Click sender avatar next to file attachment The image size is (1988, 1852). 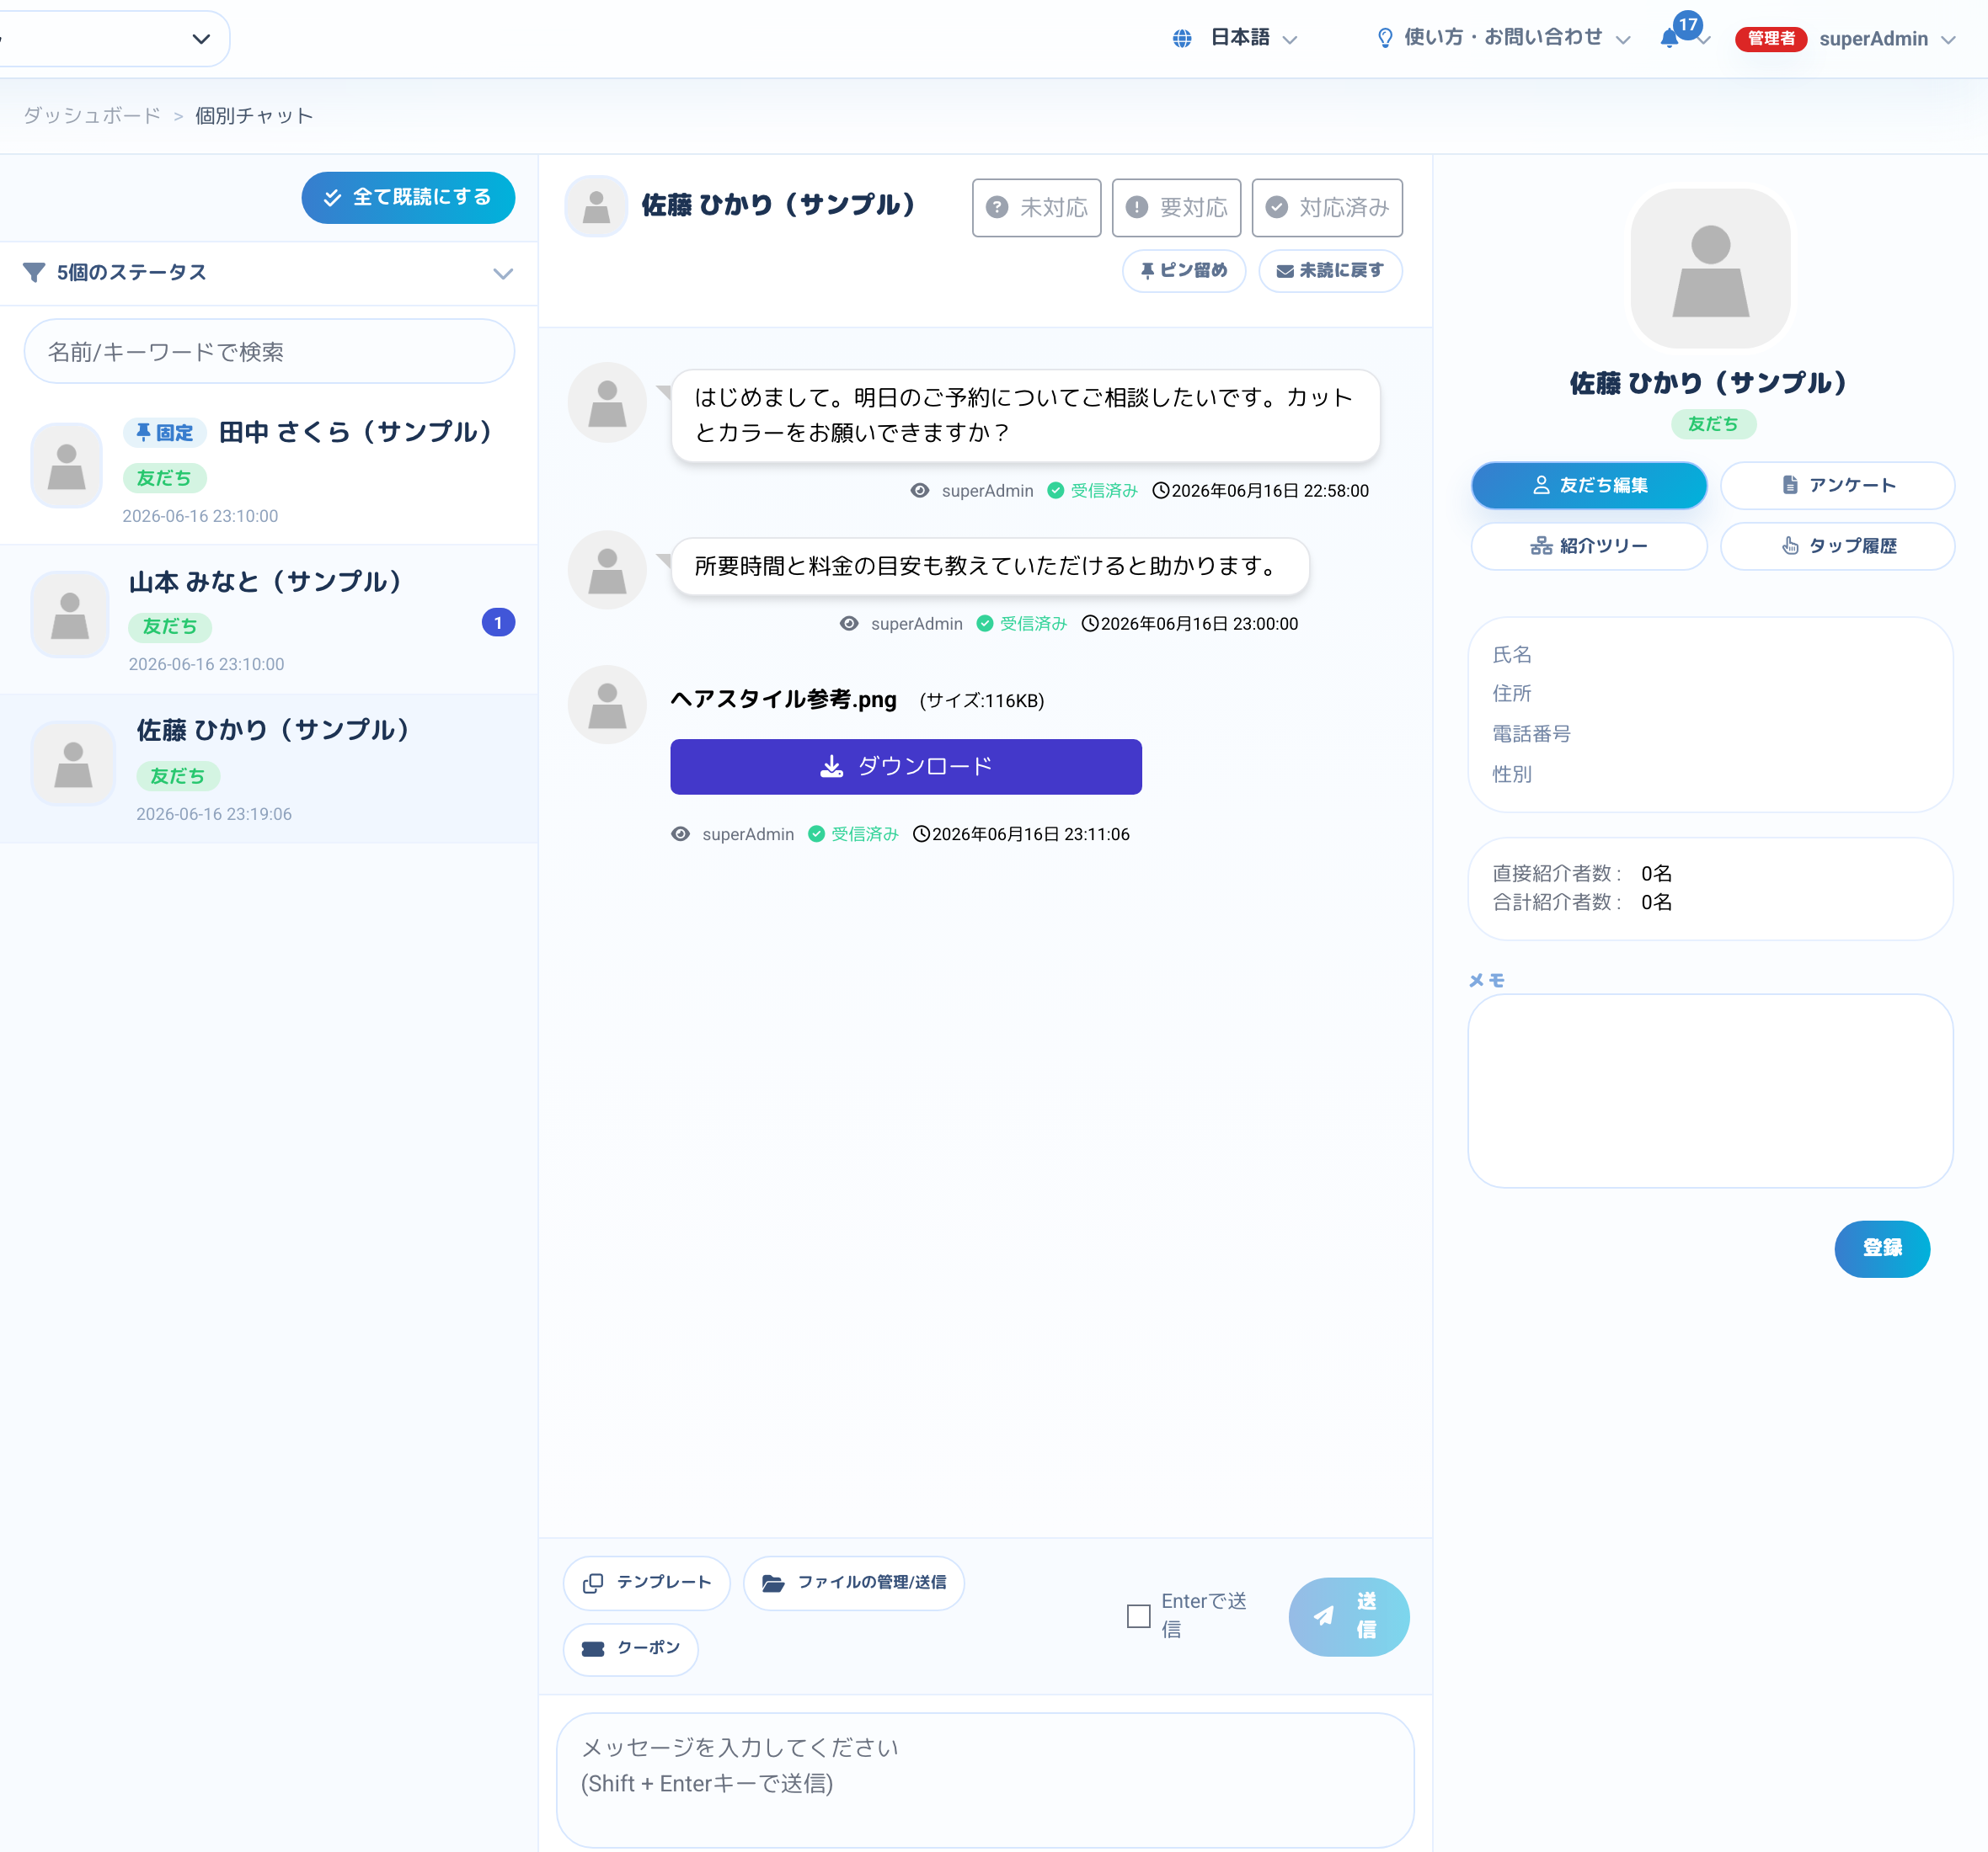coord(607,705)
